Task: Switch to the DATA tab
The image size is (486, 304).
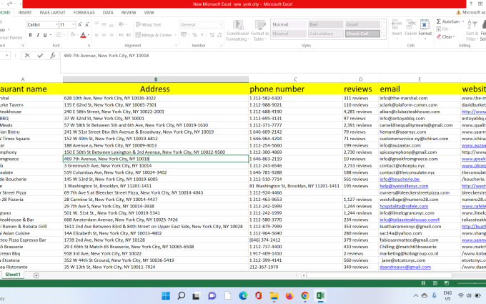Action: [x=108, y=13]
